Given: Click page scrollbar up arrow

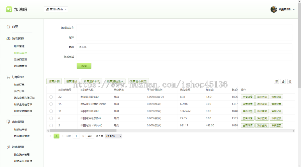Looking at the screenshot, I should click(x=299, y=1).
